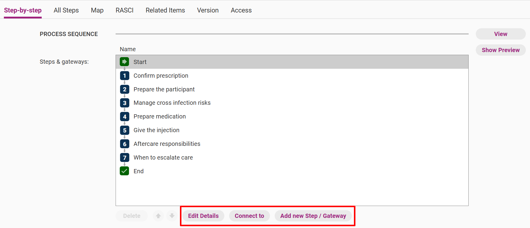The width and height of the screenshot is (530, 228).
Task: Click the step 7 number badge
Action: (x=125, y=157)
